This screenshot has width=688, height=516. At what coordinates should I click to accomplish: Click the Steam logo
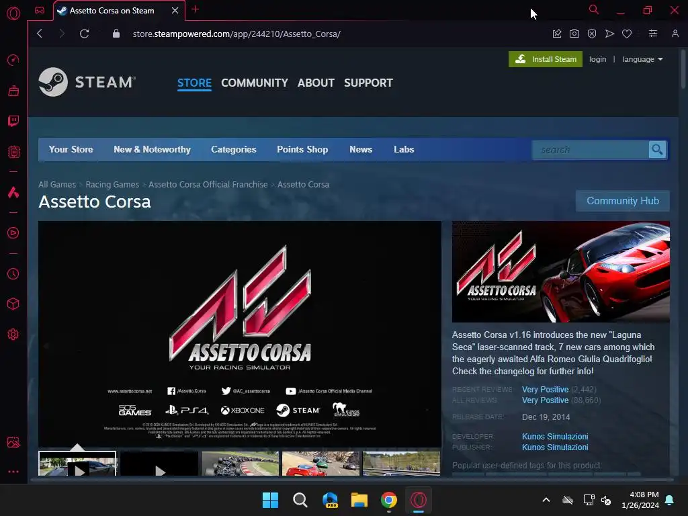click(x=87, y=82)
